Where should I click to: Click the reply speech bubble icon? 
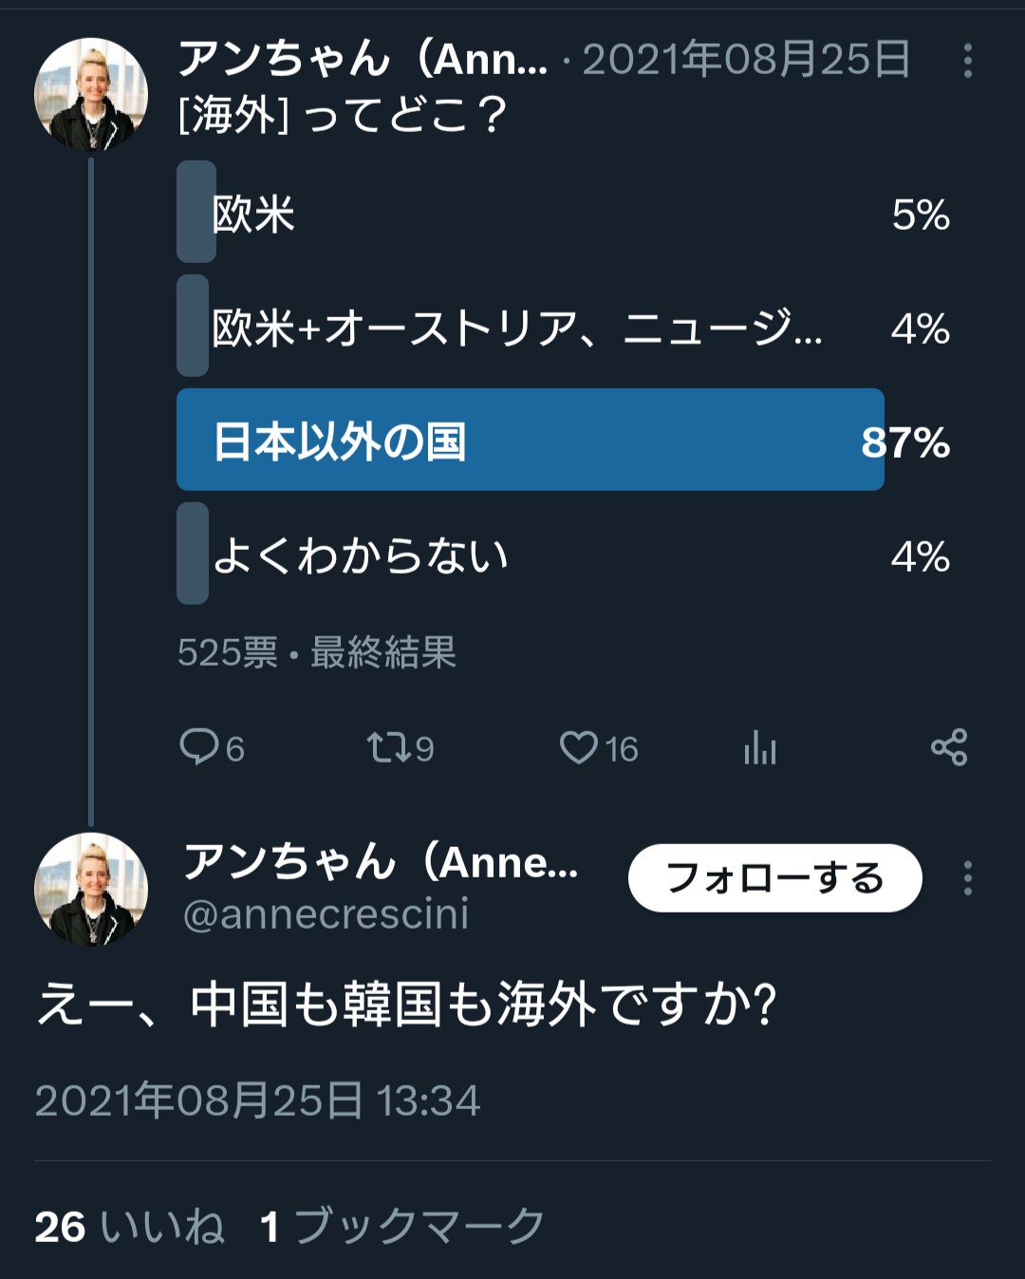click(199, 747)
